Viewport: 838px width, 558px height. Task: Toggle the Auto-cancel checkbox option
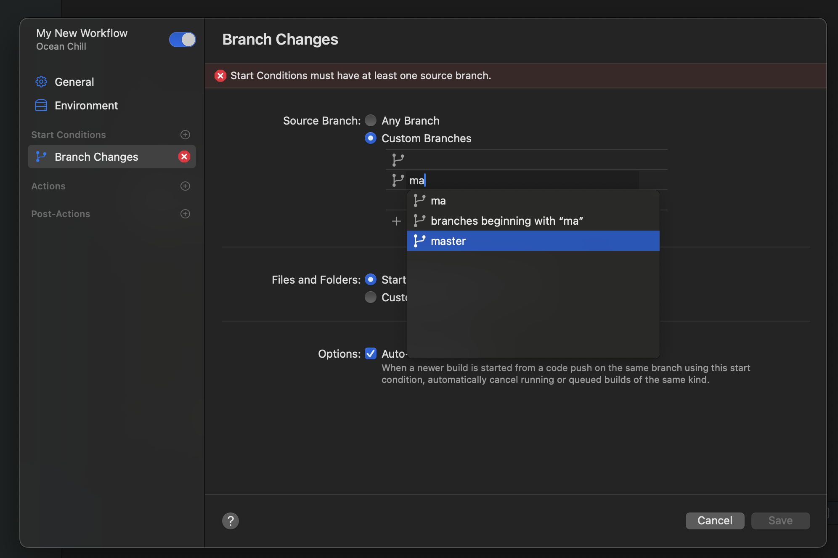pos(371,353)
